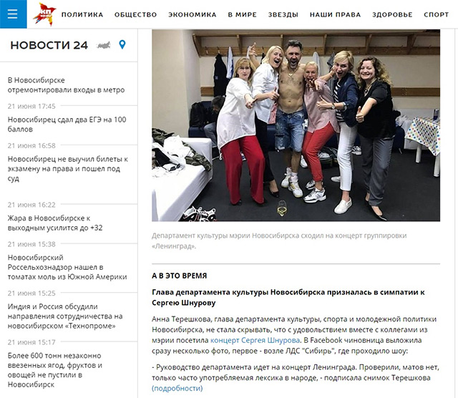Read story on two 100-point ЕГЭ

(67, 124)
